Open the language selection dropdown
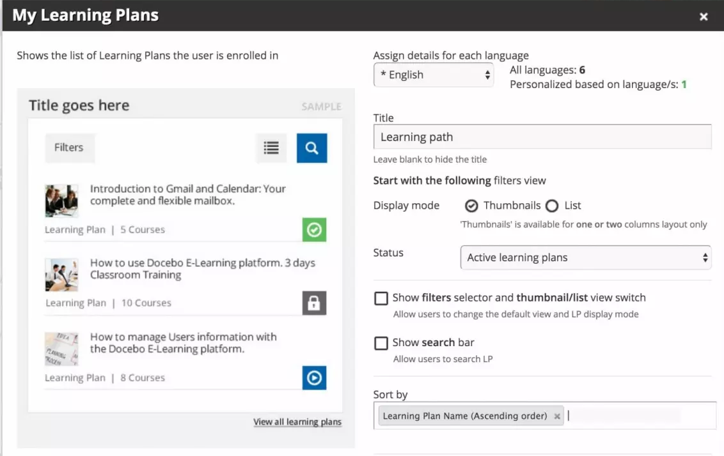724x456 pixels. pos(434,75)
